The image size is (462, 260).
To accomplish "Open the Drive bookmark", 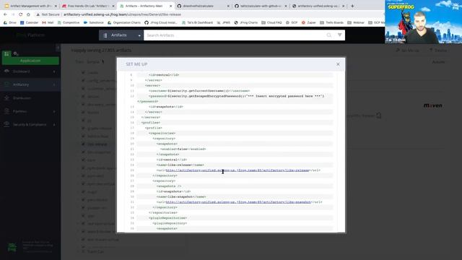I will click(x=10, y=22).
